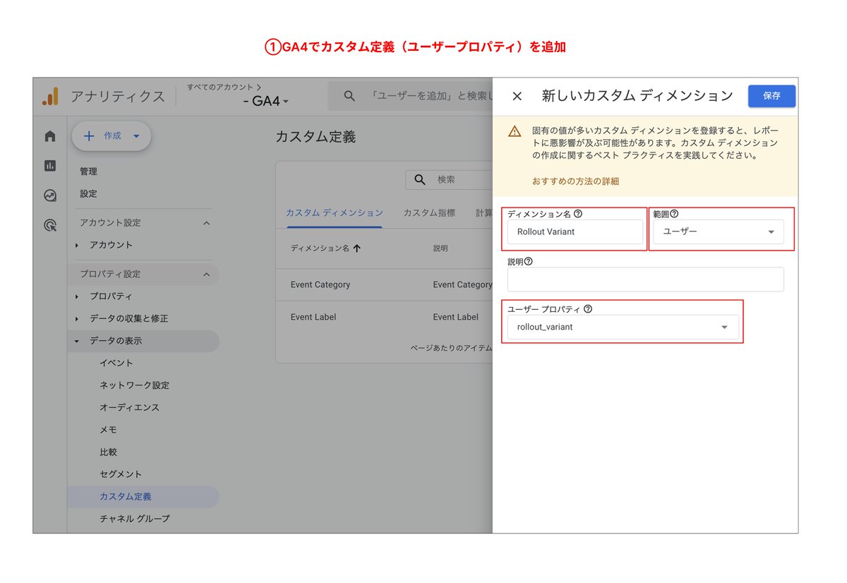The width and height of the screenshot is (847, 583).
Task: Open ネットワーク設定 in sidebar
Action: [135, 385]
